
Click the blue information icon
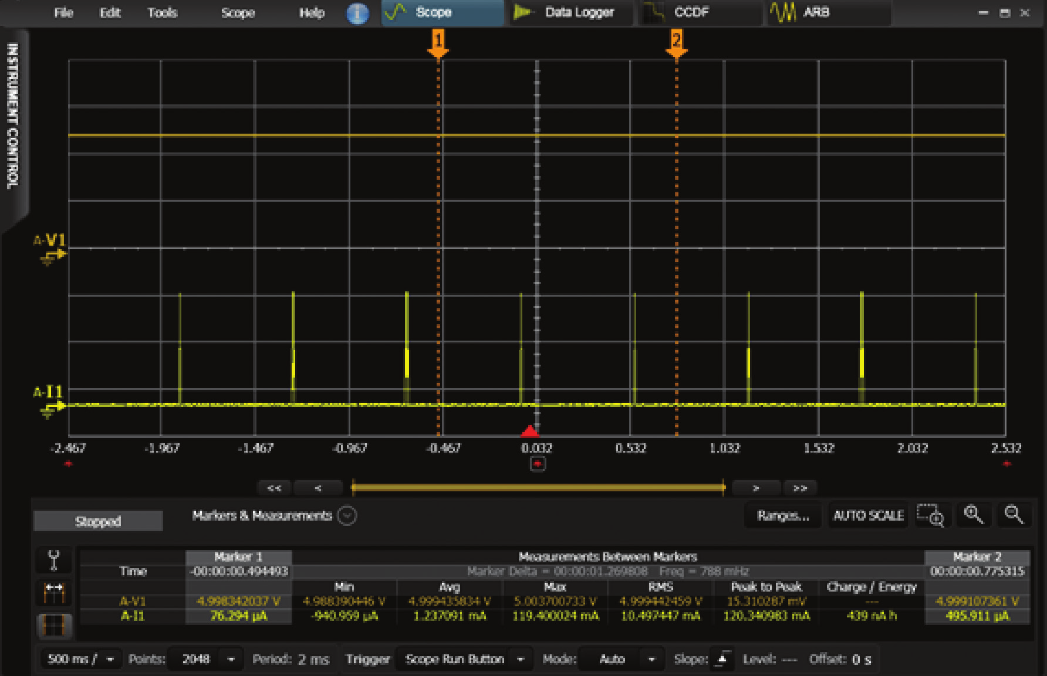pyautogui.click(x=357, y=13)
